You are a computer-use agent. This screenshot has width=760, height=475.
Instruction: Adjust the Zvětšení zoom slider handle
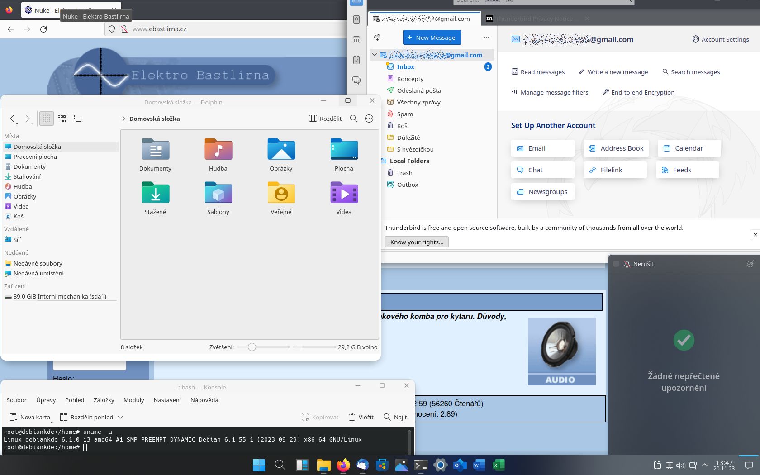tap(252, 347)
